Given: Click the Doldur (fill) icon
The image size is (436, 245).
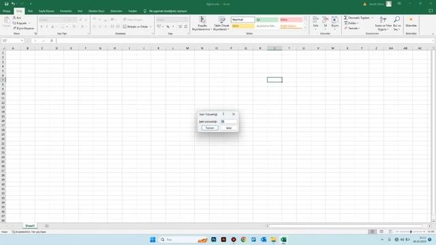Looking at the screenshot, I should tap(345, 23).
